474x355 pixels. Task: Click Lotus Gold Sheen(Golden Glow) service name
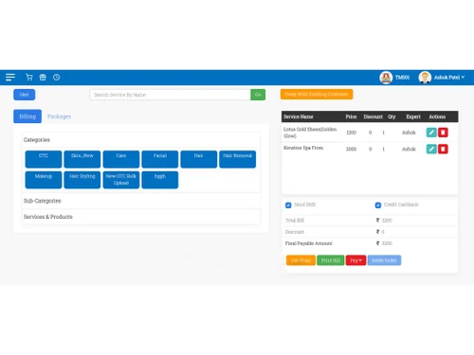[x=310, y=133]
